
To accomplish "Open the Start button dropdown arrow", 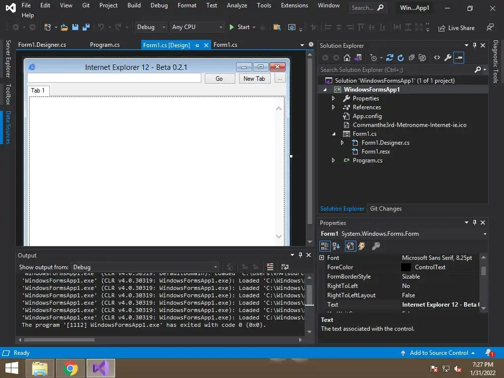I will 254,28.
